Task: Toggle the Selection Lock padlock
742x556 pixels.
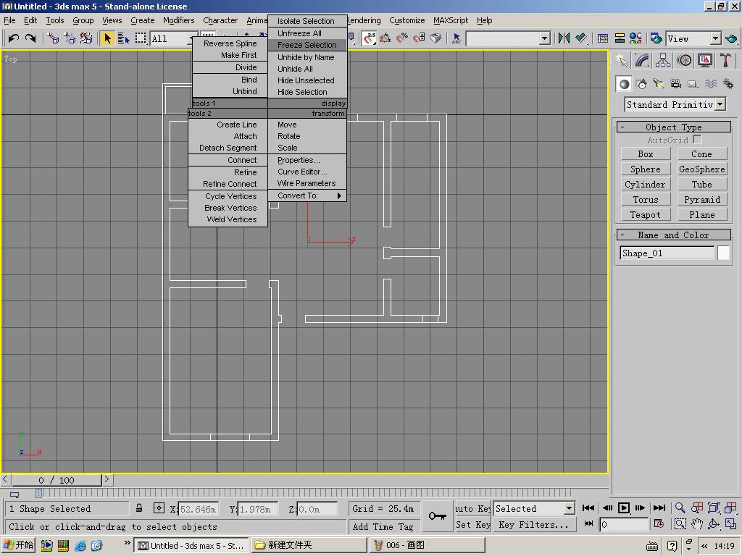Action: pos(139,508)
